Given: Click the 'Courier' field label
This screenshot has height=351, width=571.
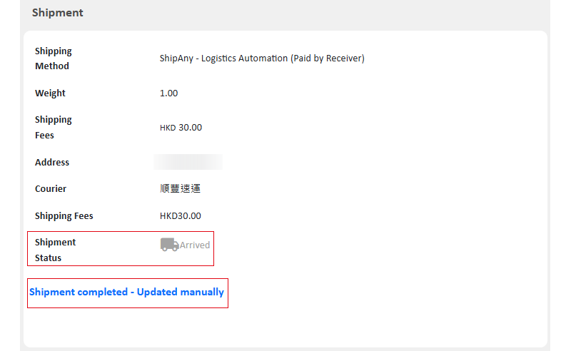Looking at the screenshot, I should click(51, 189).
